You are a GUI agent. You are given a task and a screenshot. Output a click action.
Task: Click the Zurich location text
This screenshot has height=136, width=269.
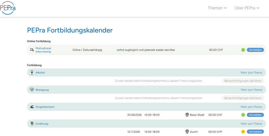[x=194, y=132]
